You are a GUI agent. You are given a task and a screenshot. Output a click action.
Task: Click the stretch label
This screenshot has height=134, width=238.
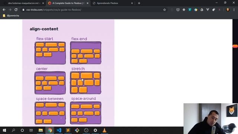(x=78, y=68)
